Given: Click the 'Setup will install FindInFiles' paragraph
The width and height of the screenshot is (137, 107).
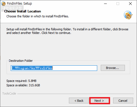Looking at the screenshot, I should [x=67, y=31].
